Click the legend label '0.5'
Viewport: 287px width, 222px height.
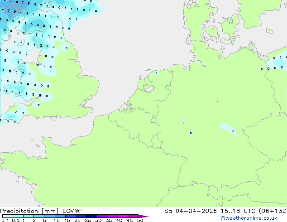[16, 220]
